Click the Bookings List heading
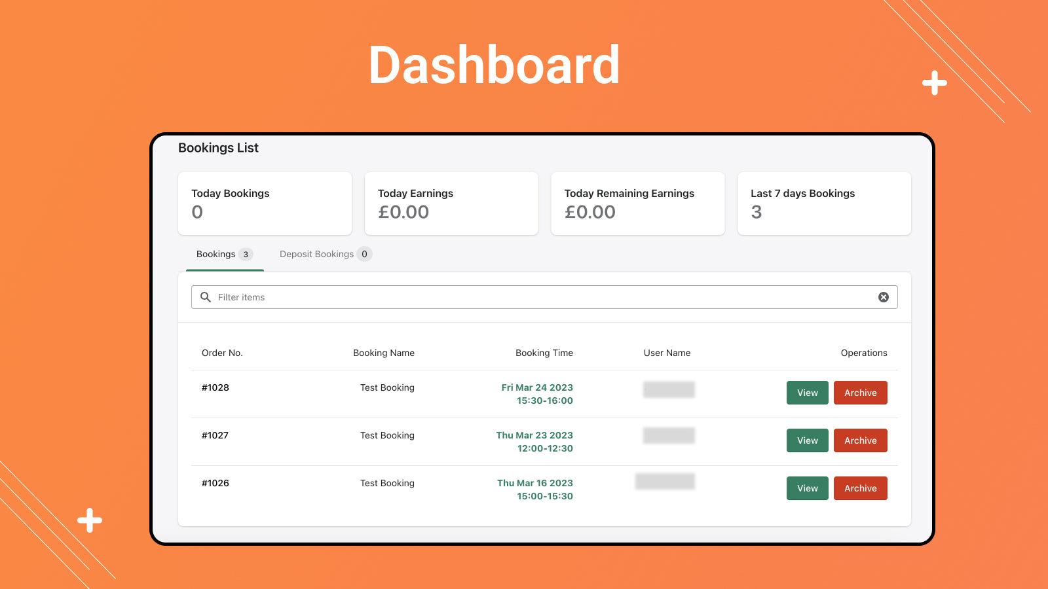This screenshot has width=1048, height=589. pos(219,148)
